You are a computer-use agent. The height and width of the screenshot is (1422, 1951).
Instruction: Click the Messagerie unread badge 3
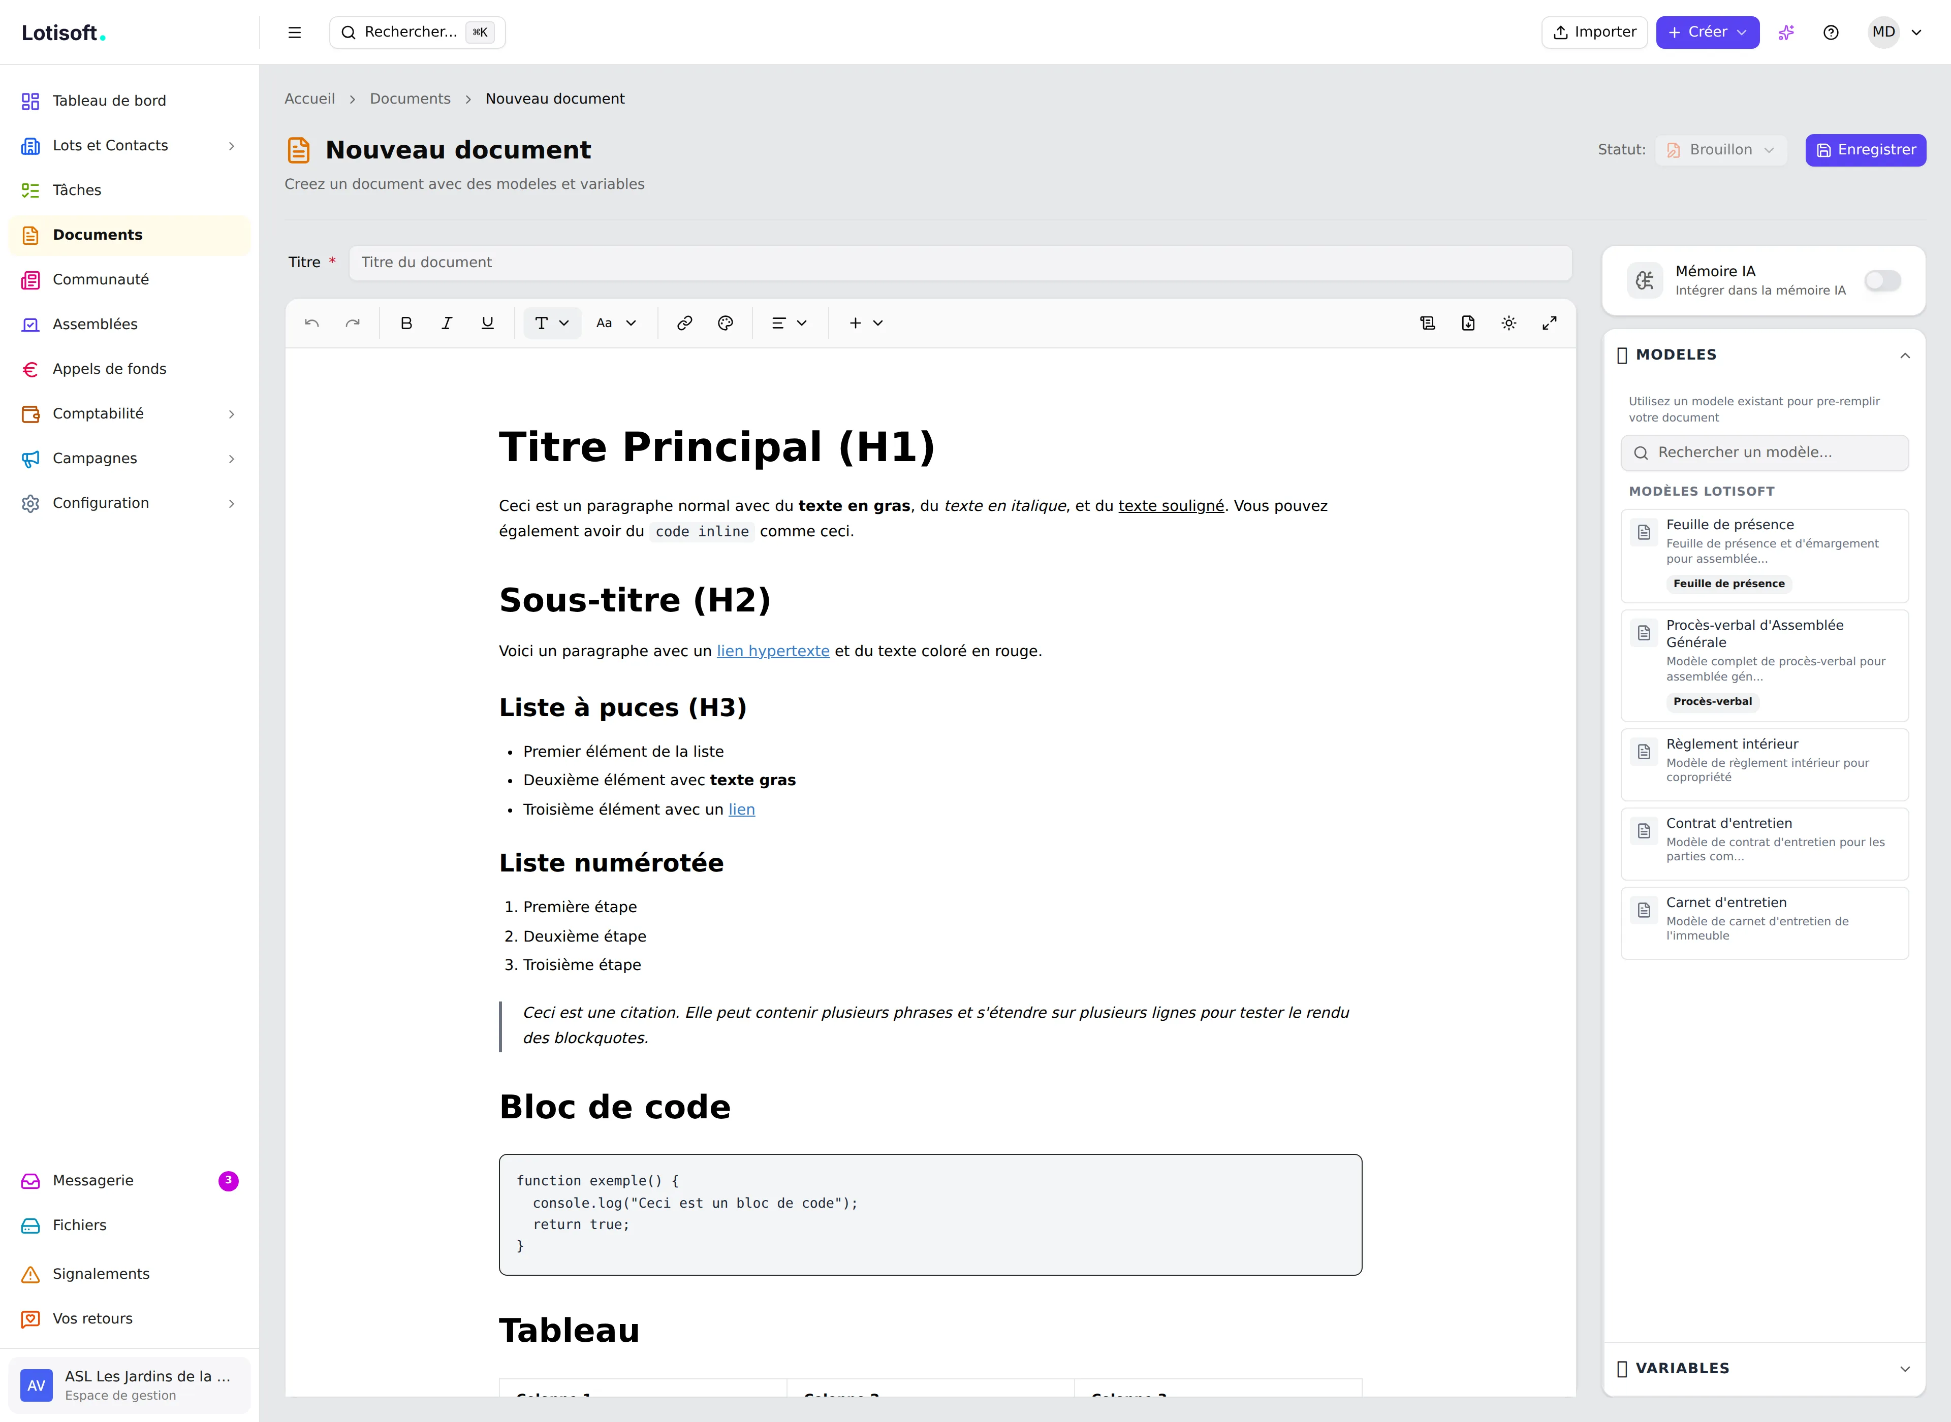(x=228, y=1180)
